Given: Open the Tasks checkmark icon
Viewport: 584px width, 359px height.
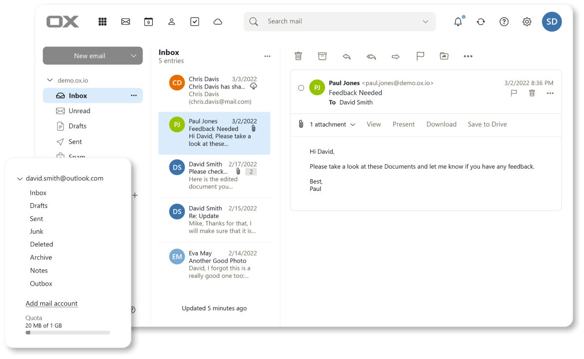Looking at the screenshot, I should pos(195,21).
